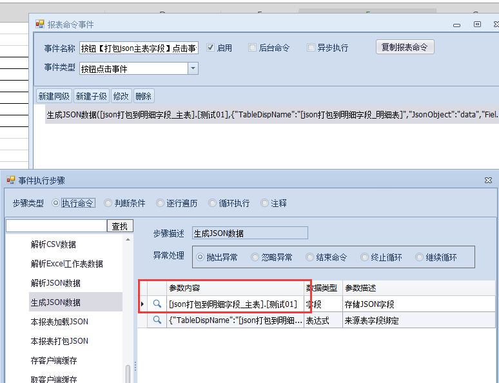The width and height of the screenshot is (499, 383).
Task: Click 报表命令事件 window title icon
Action: pos(40,25)
